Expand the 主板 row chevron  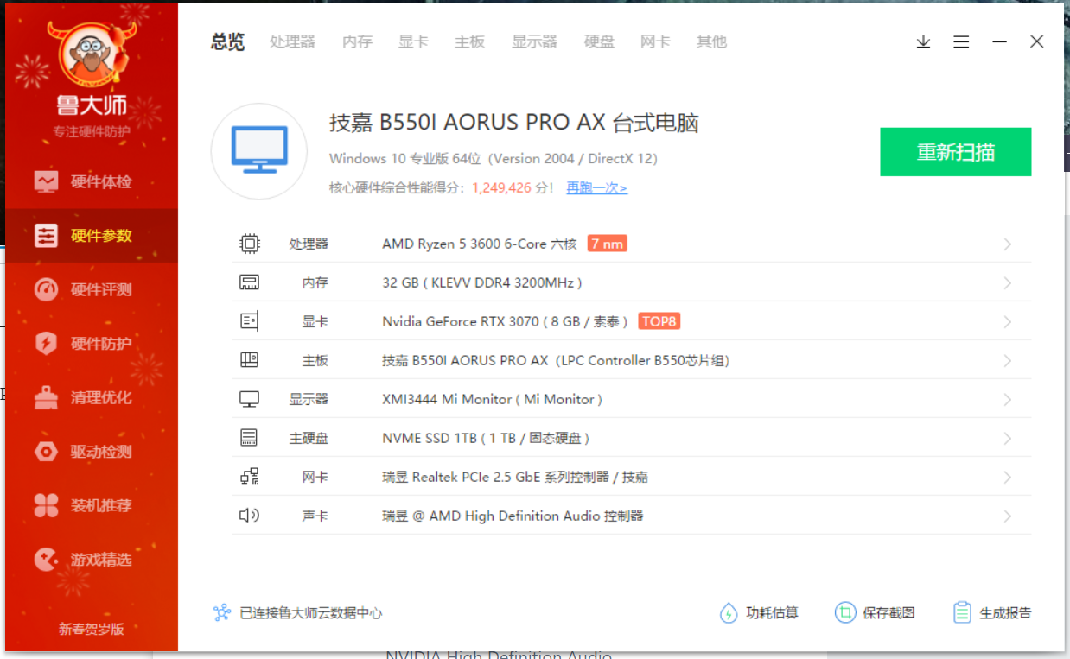[1008, 361]
